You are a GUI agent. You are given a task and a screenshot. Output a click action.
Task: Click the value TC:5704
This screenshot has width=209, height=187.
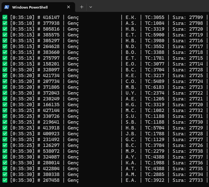coord(155,128)
